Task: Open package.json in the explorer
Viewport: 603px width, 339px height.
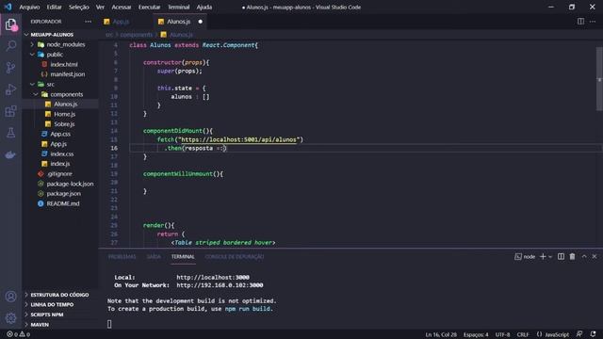Action: pos(63,193)
